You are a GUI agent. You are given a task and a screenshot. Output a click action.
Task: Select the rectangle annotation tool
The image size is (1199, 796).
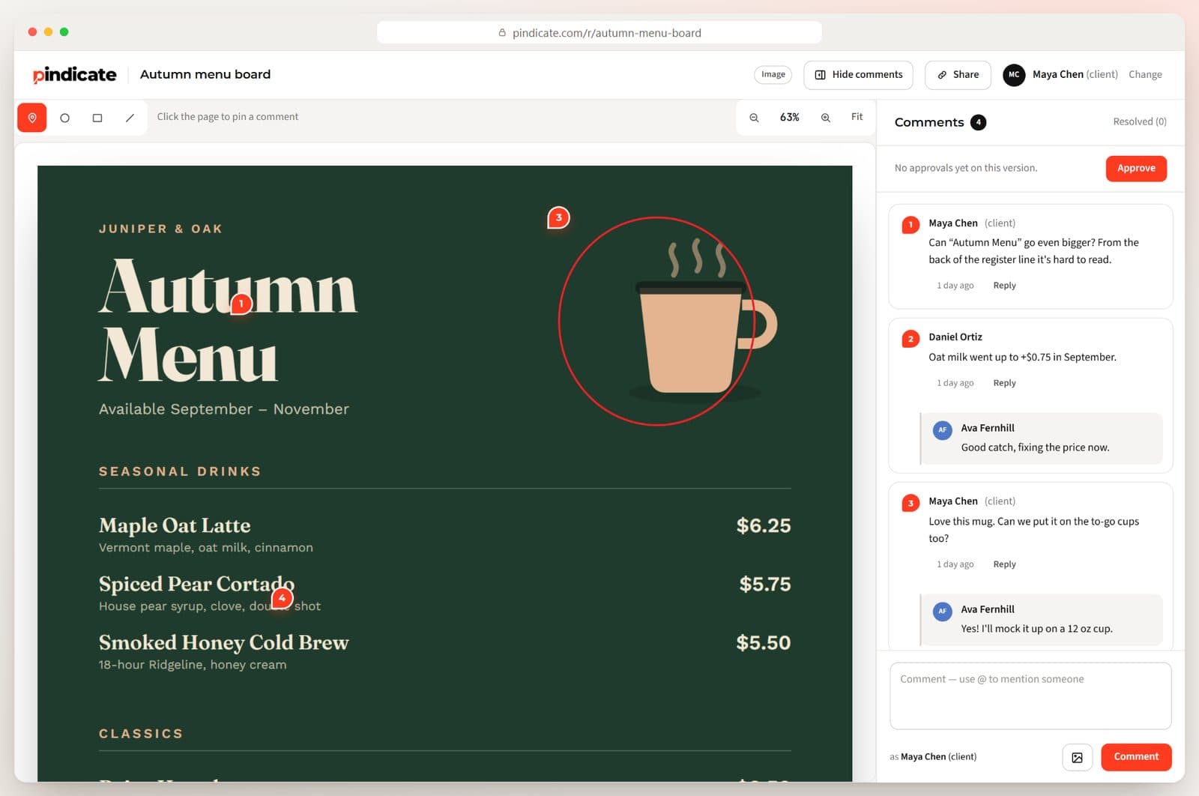click(97, 118)
